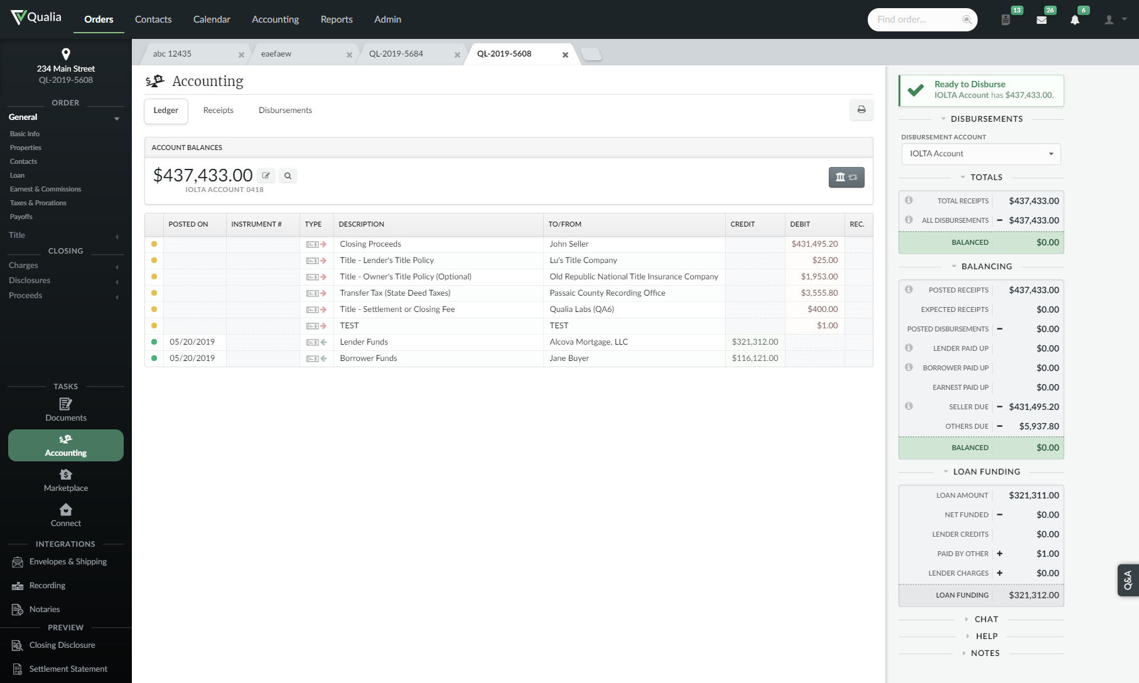Switch to the Disbursements tab
The image size is (1139, 683).
[285, 110]
